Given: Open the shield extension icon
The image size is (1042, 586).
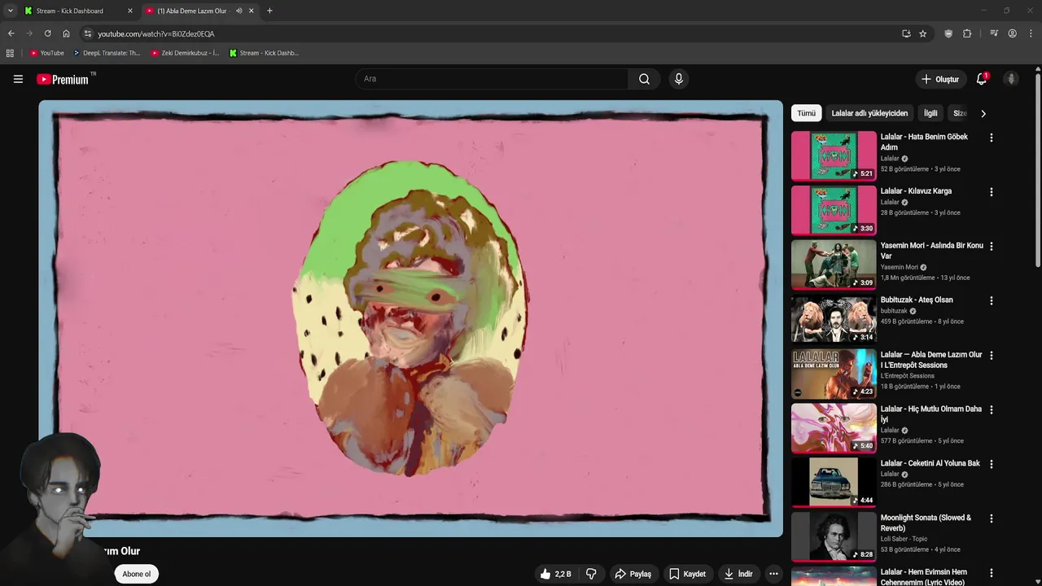Looking at the screenshot, I should pyautogui.click(x=948, y=33).
